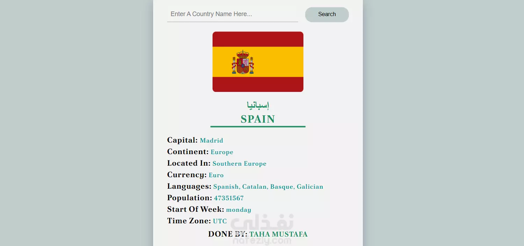524x246 pixels.
Task: Click the capital value Madrid
Action: click(x=211, y=140)
